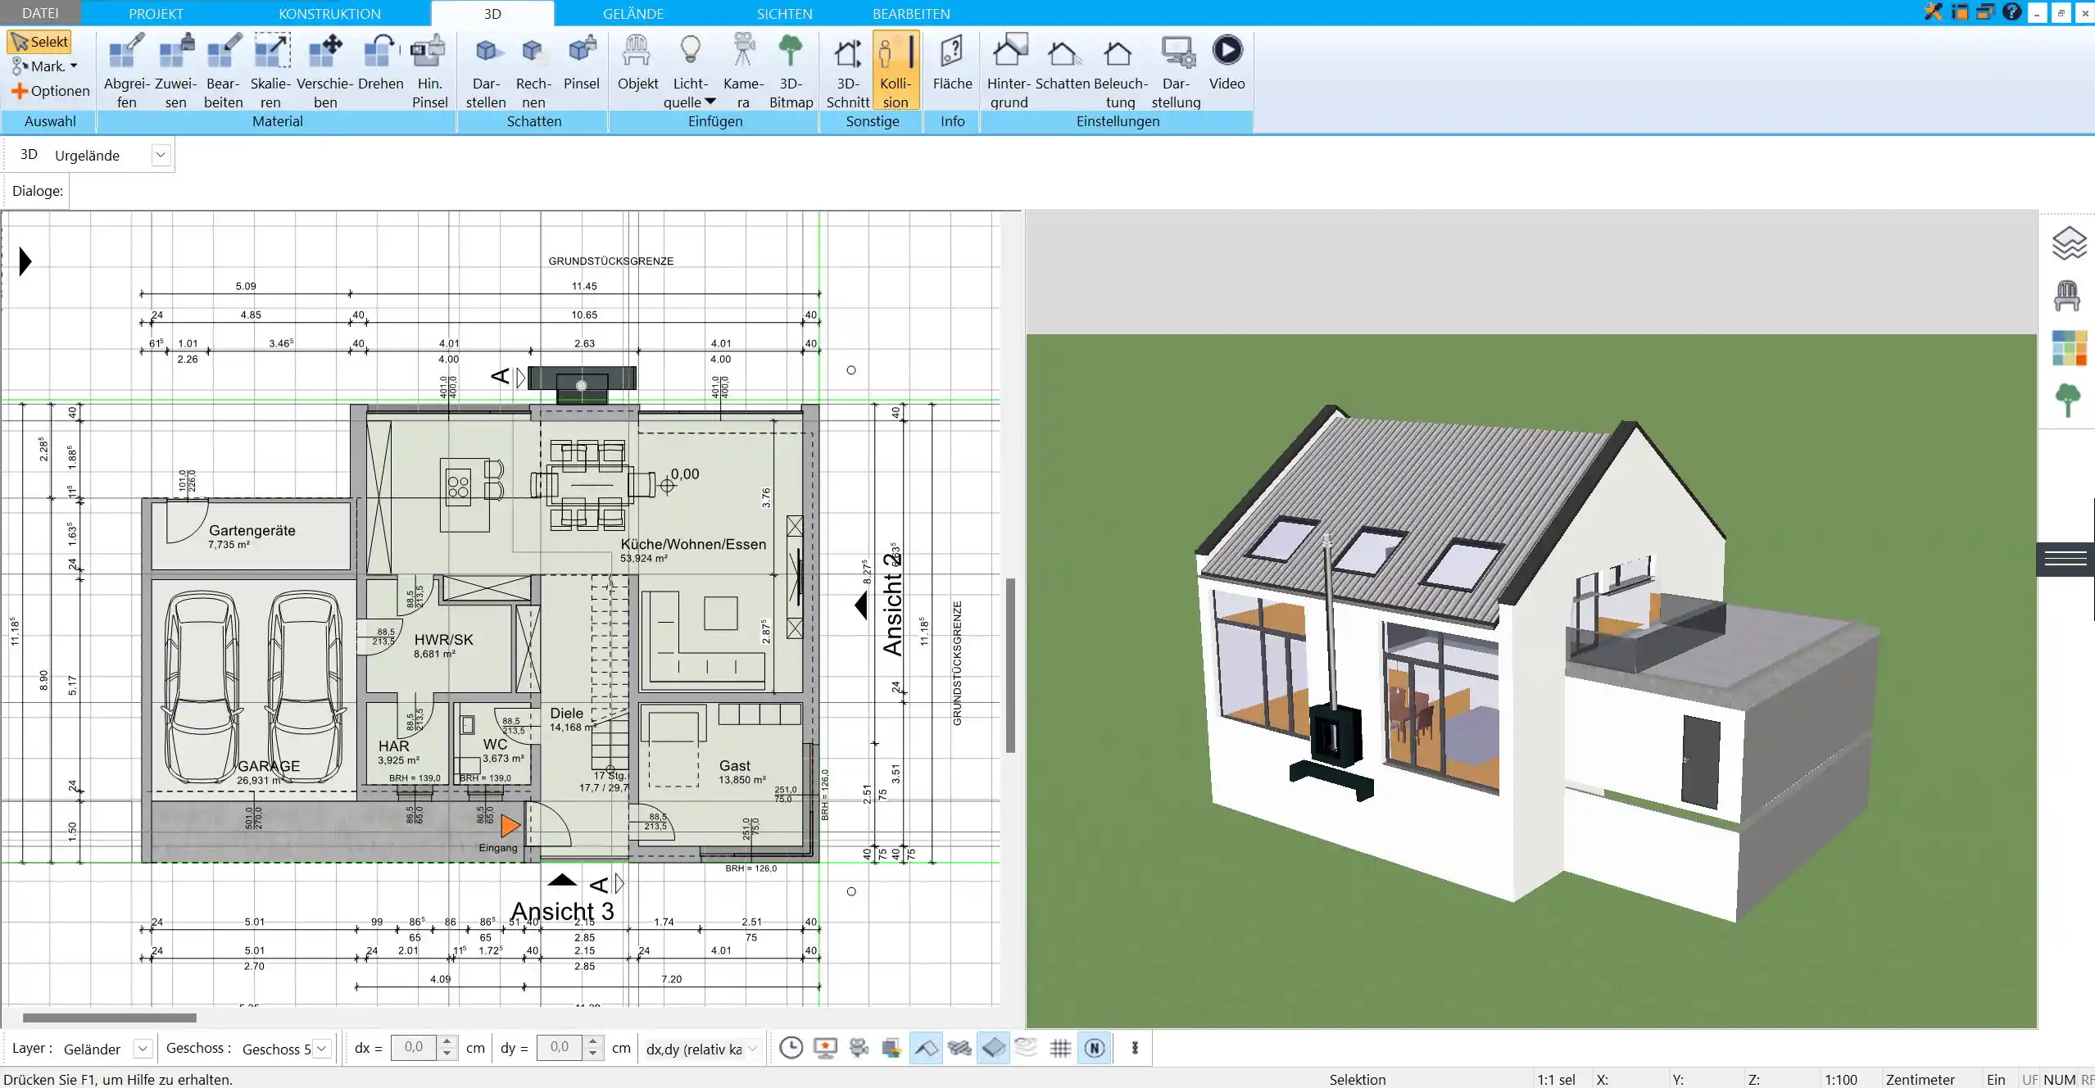The height and width of the screenshot is (1088, 2095).
Task: Open the Bearbeiten material tool
Action: point(223,70)
